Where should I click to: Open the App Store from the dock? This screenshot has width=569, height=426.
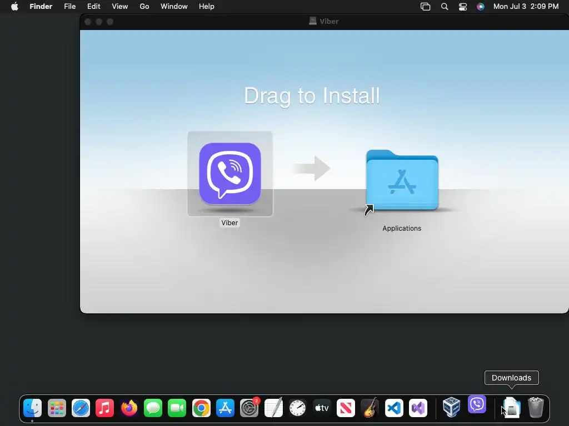click(225, 408)
